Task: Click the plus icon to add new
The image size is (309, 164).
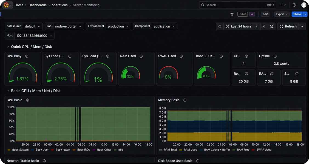Action: (x=283, y=5)
